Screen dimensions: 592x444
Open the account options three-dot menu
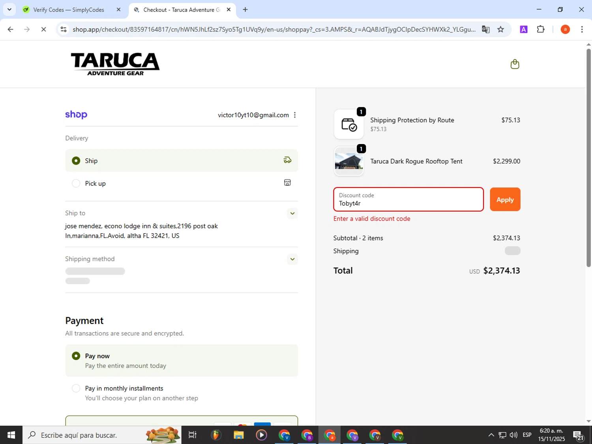pyautogui.click(x=295, y=115)
